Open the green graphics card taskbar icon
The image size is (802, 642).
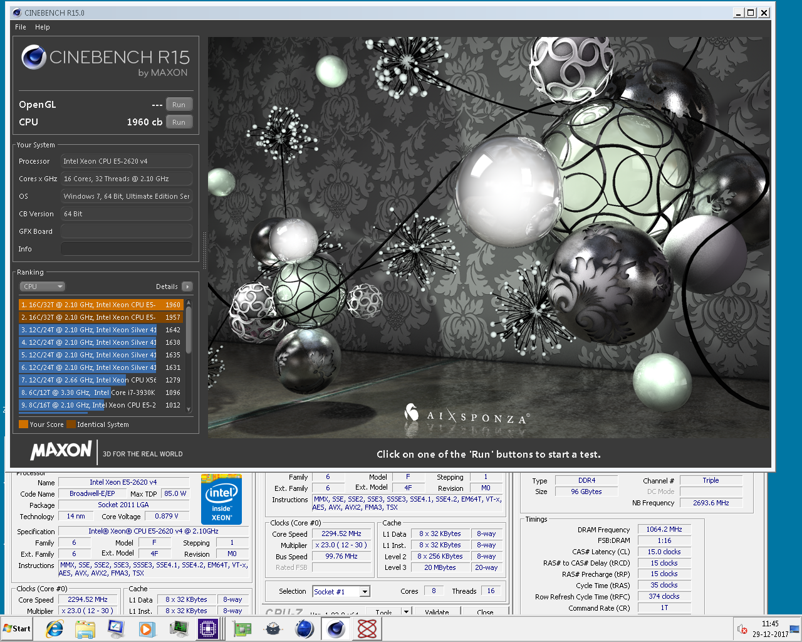coord(242,629)
